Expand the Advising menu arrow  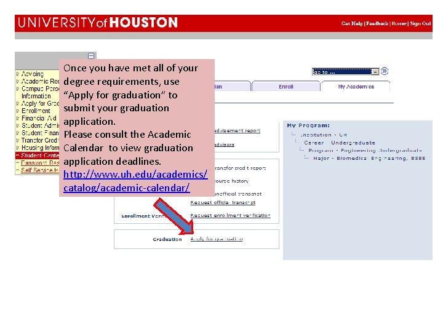tap(18, 74)
